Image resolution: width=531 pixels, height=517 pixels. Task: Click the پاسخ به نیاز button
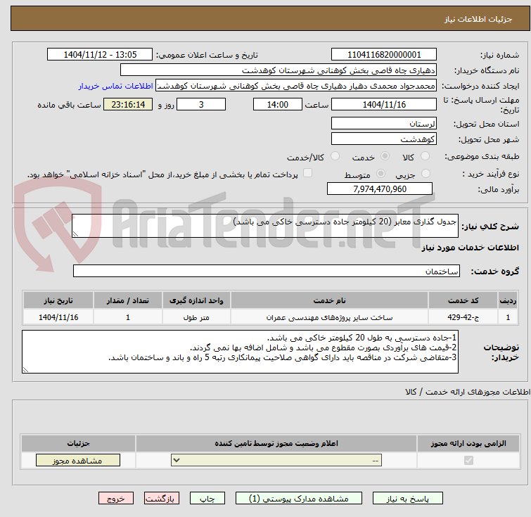pyautogui.click(x=408, y=499)
